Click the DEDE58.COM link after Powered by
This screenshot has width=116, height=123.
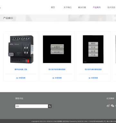click(x=82, y=121)
